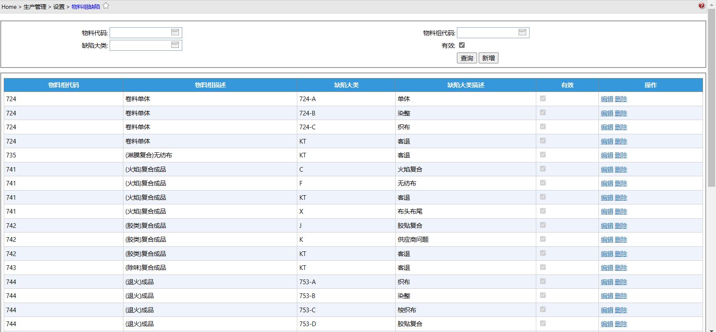Click the favorite star icon in breadcrumb
This screenshot has height=332, width=716.
tap(106, 6)
